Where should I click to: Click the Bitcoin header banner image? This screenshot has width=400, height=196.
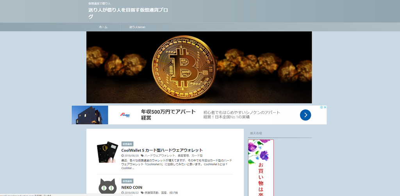point(199,67)
